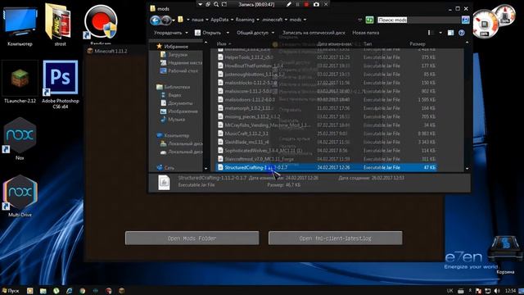Select the malisisdoors-1.11.2-6.0.0 file
This screenshot has height=295, width=524.
click(x=327, y=100)
